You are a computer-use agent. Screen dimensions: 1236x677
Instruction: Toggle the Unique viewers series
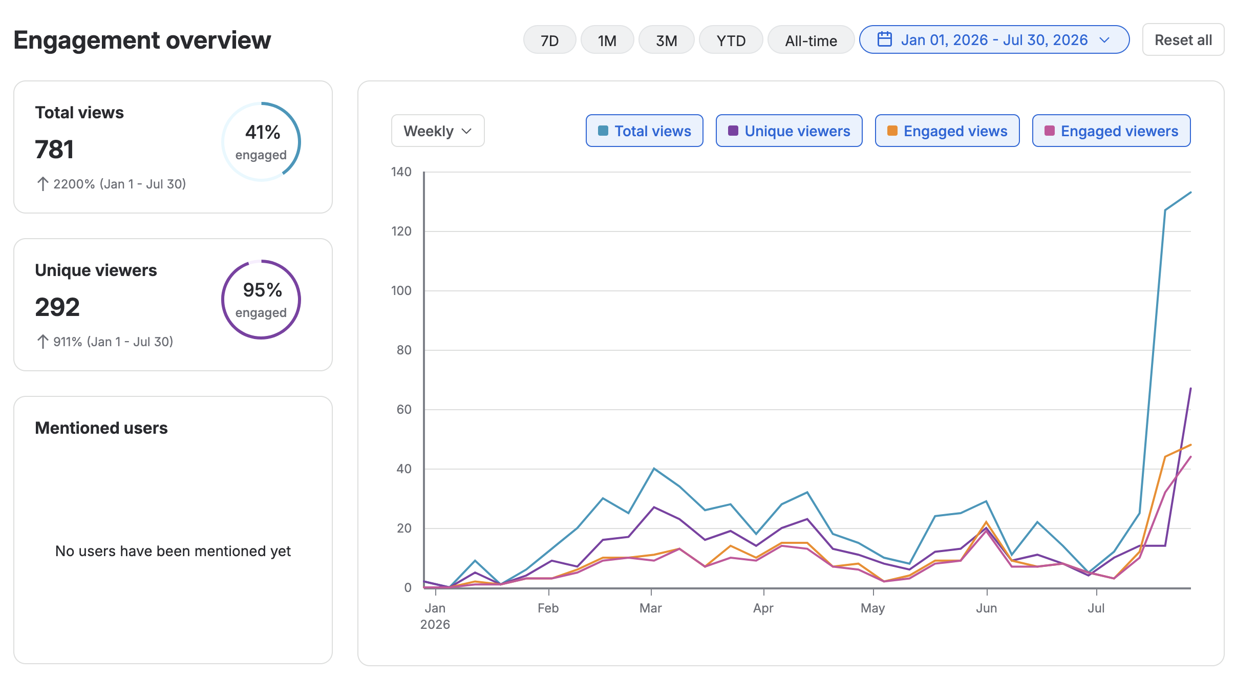point(789,131)
